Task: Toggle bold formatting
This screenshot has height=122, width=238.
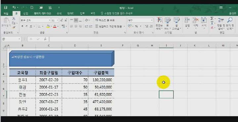Action: click(22, 26)
